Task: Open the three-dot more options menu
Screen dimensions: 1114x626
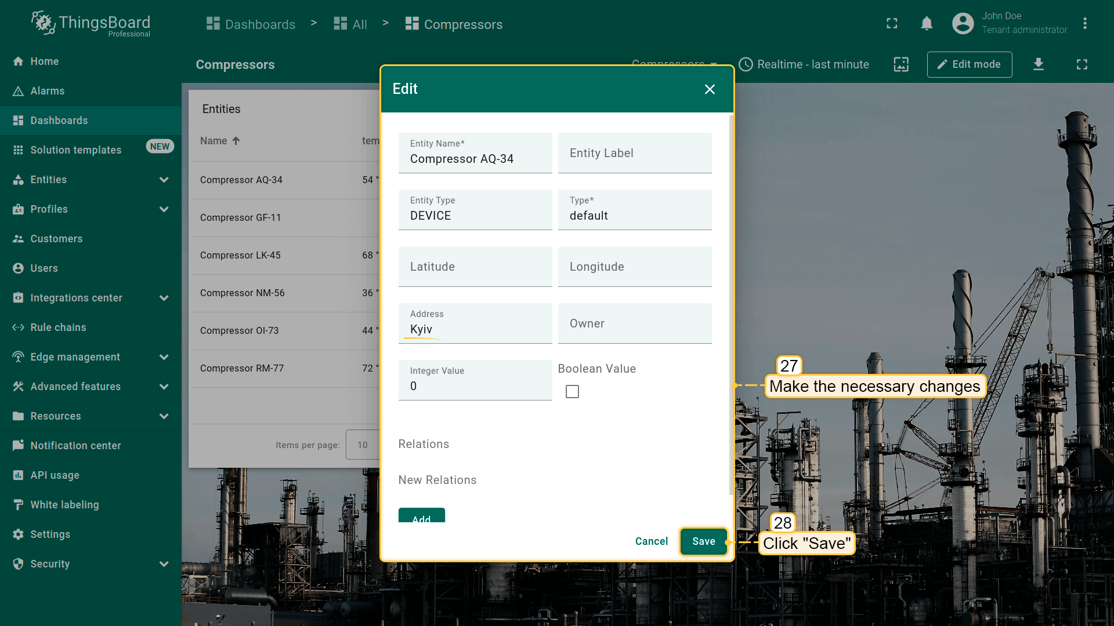Action: click(x=1084, y=24)
